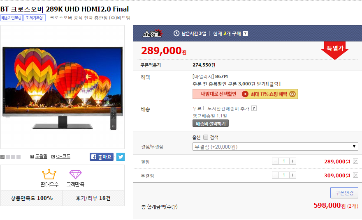Share product via Twitter bird icon

click(x=120, y=157)
